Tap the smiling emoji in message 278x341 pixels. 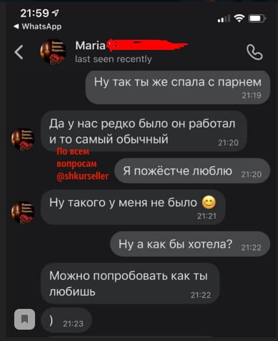pyautogui.click(x=209, y=203)
